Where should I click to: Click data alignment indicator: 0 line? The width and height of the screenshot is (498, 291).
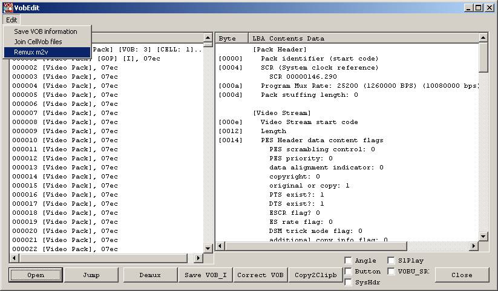click(327, 168)
